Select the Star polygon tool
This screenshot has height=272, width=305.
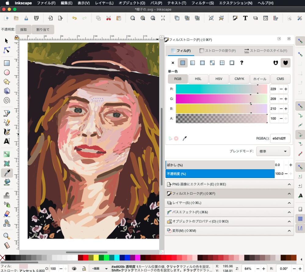tap(7, 82)
